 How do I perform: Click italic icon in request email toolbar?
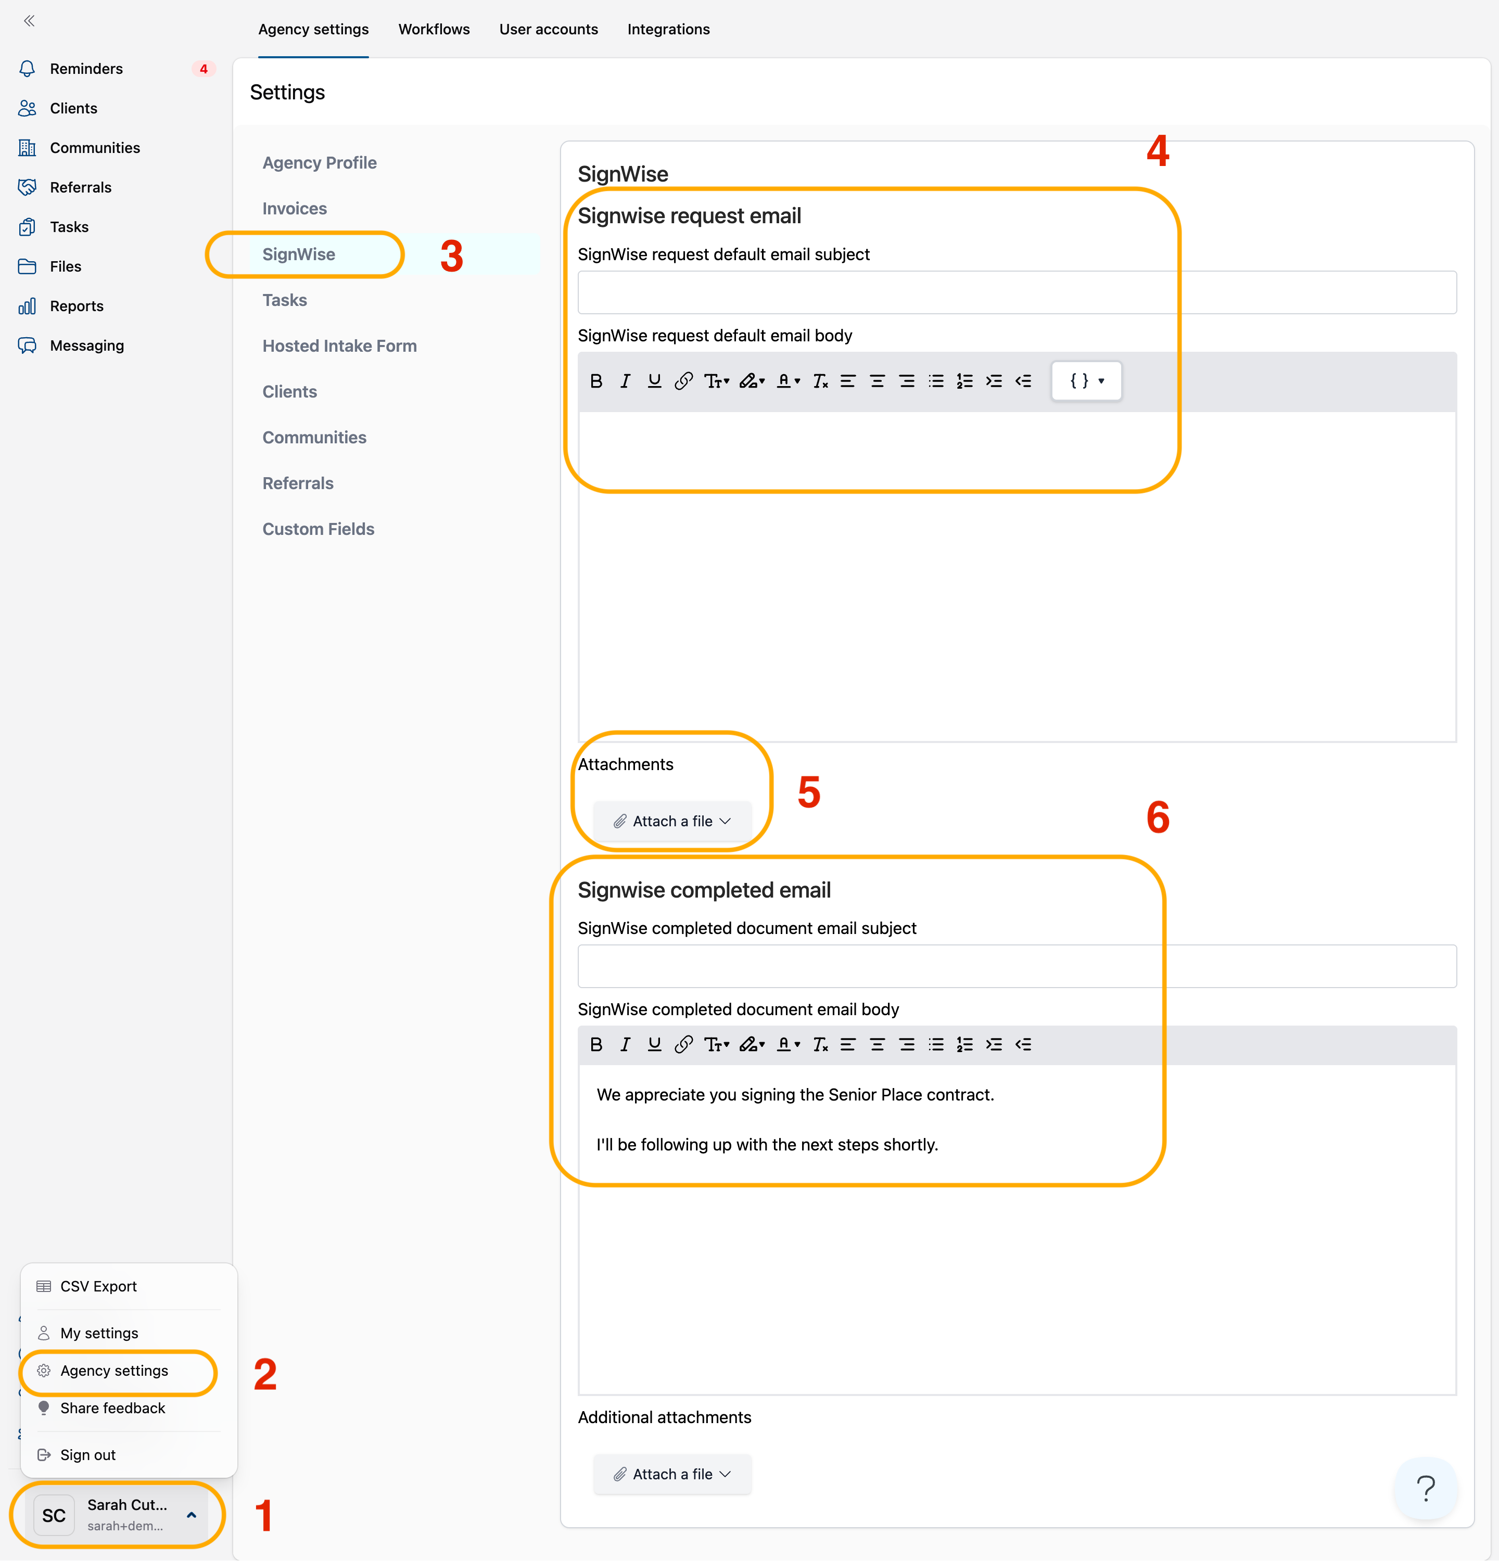click(x=625, y=381)
